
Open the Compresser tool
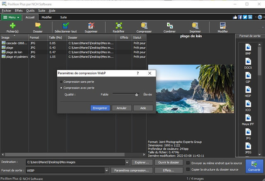pyautogui.click(x=144, y=27)
